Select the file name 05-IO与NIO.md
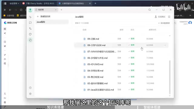The image size is (194, 109). click(x=95, y=64)
